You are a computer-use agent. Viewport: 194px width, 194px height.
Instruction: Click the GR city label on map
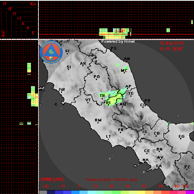pos(62,90)
